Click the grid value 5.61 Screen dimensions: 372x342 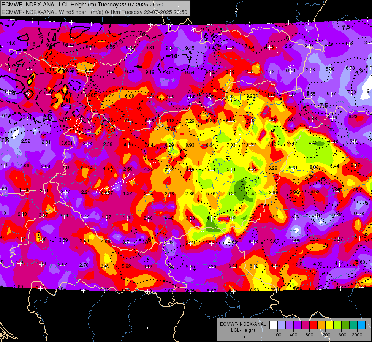coord(293,168)
